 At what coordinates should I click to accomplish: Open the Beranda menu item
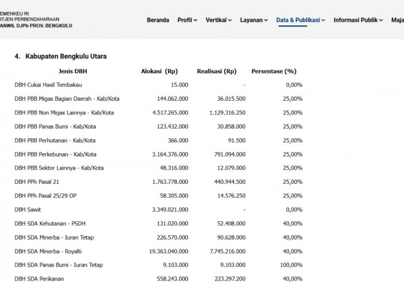[x=158, y=20]
